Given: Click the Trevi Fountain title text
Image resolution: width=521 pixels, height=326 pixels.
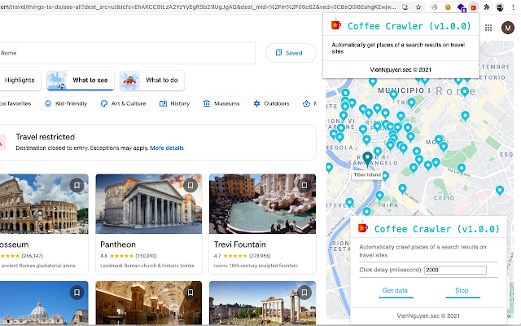Looking at the screenshot, I should click(x=240, y=244).
